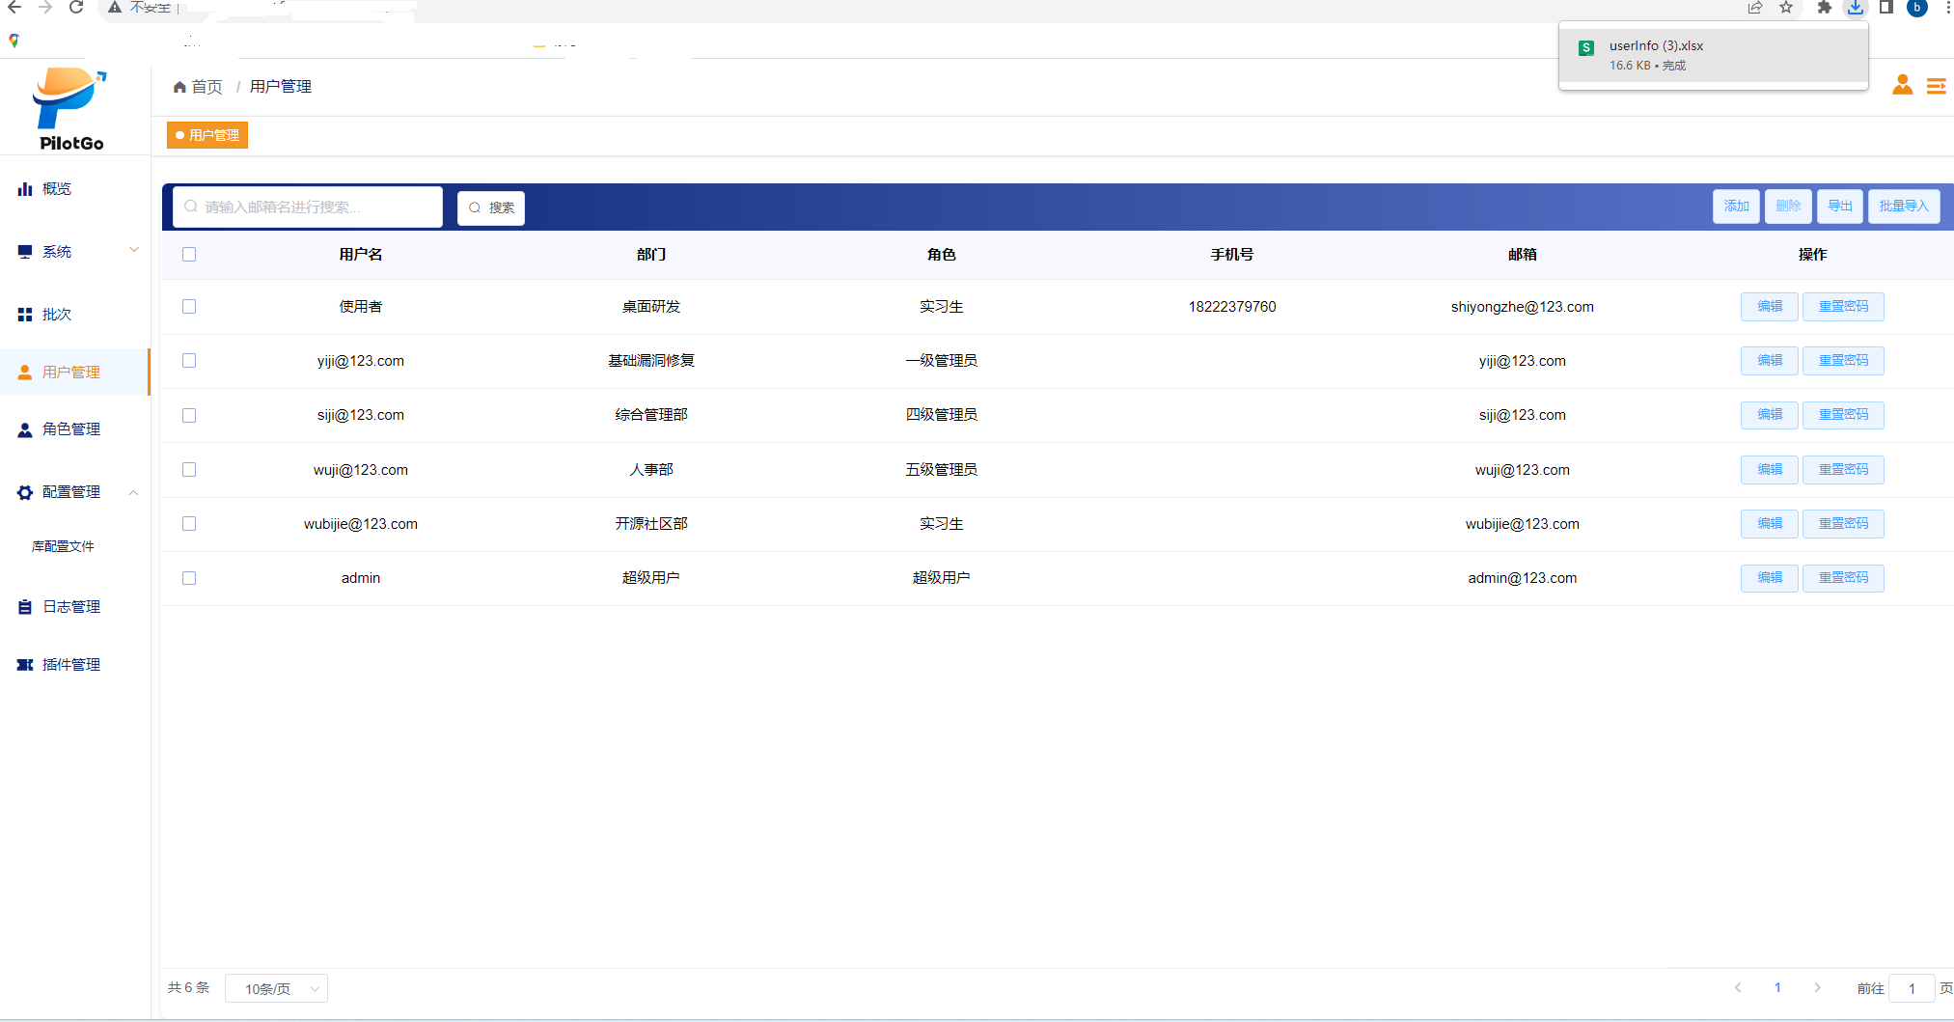Collapse the 配置管理 sidebar menu
The height and width of the screenshot is (1022, 1954).
pyautogui.click(x=75, y=492)
